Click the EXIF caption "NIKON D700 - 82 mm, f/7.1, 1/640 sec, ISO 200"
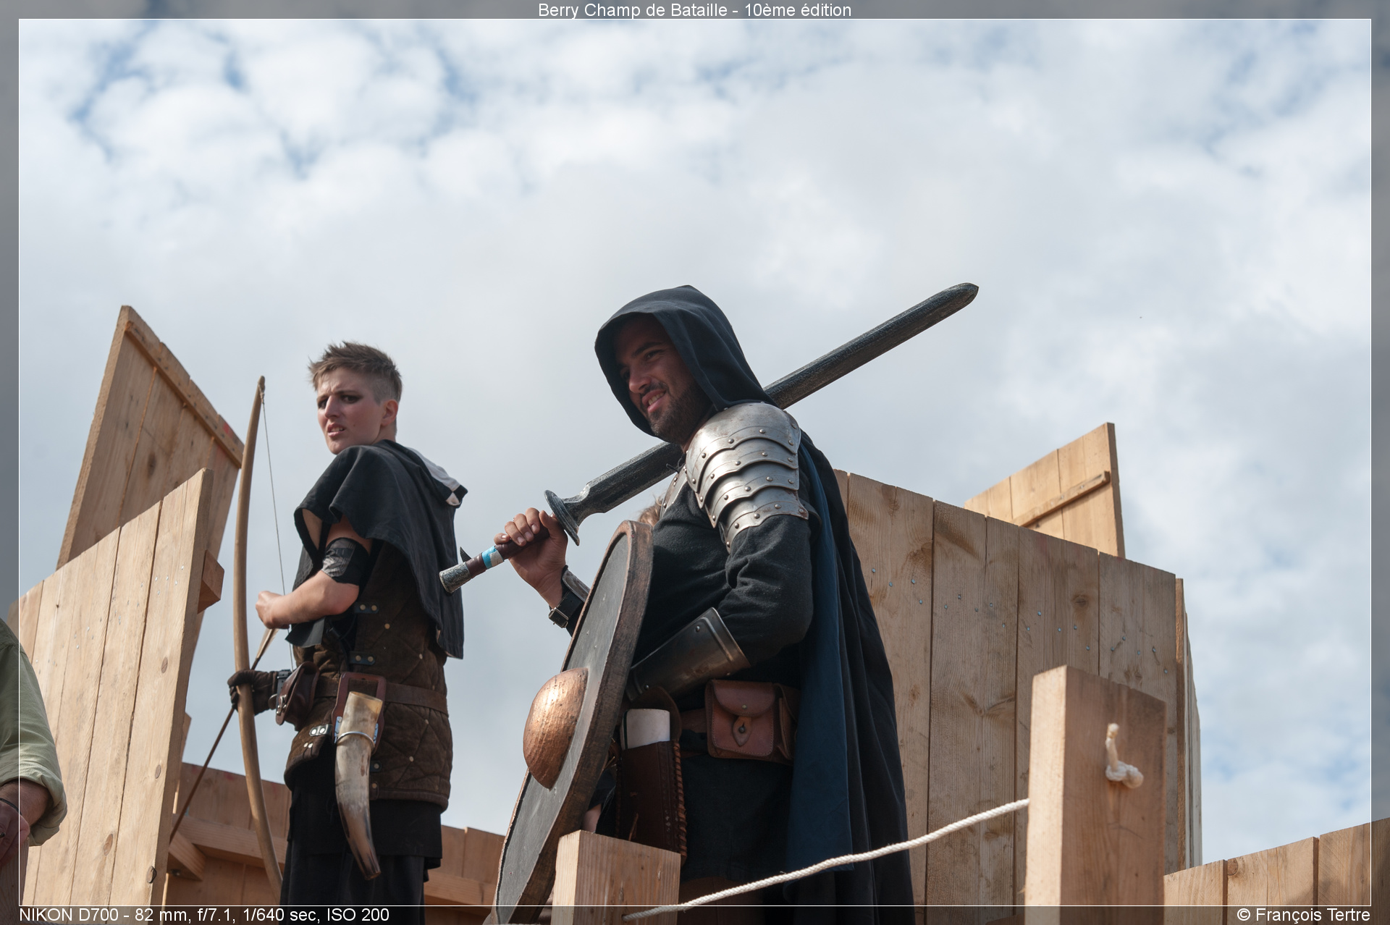The image size is (1390, 925). click(x=204, y=916)
